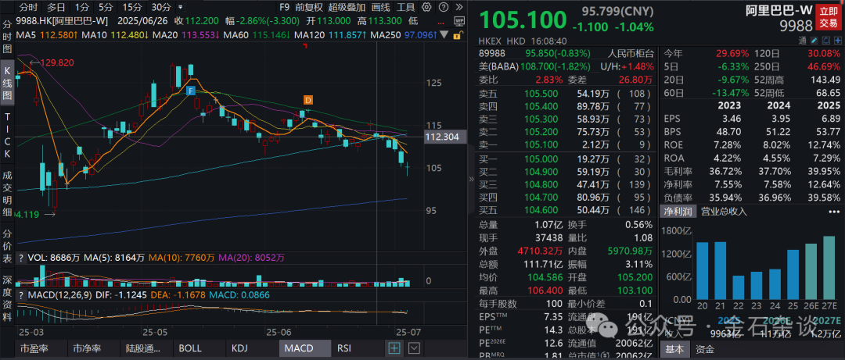Select the 30分 period
Image resolution: width=845 pixels, height=360 pixels.
[x=161, y=7]
